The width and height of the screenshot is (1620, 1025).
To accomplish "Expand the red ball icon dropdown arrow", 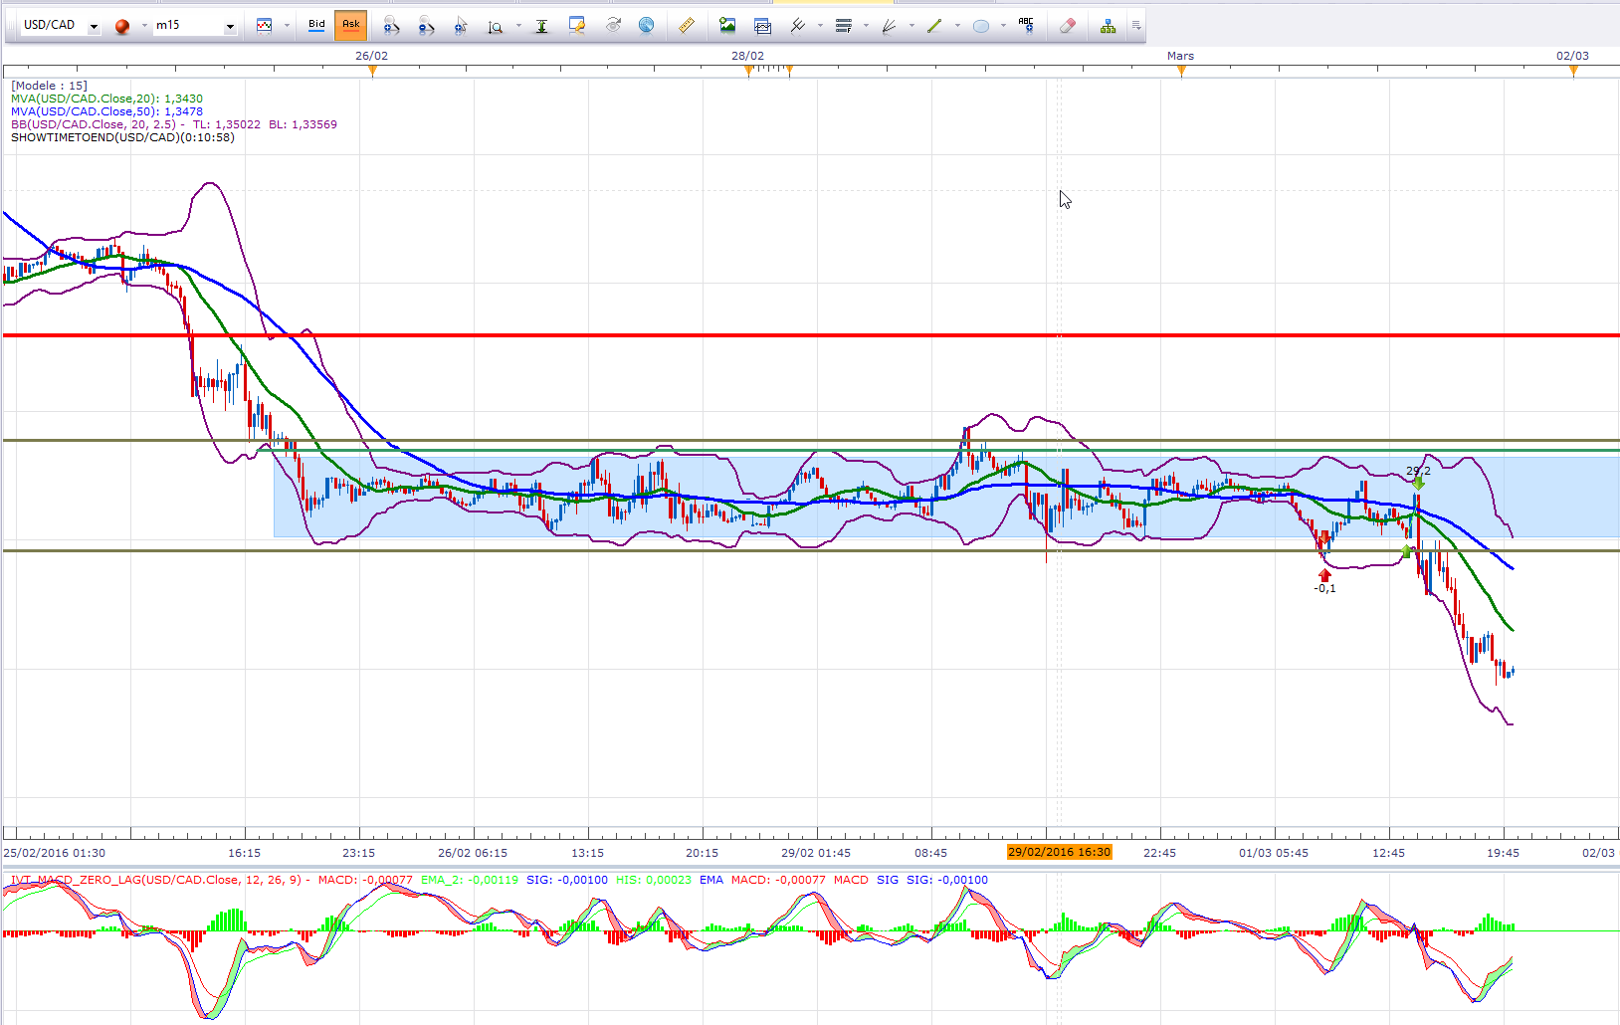I will 144,26.
